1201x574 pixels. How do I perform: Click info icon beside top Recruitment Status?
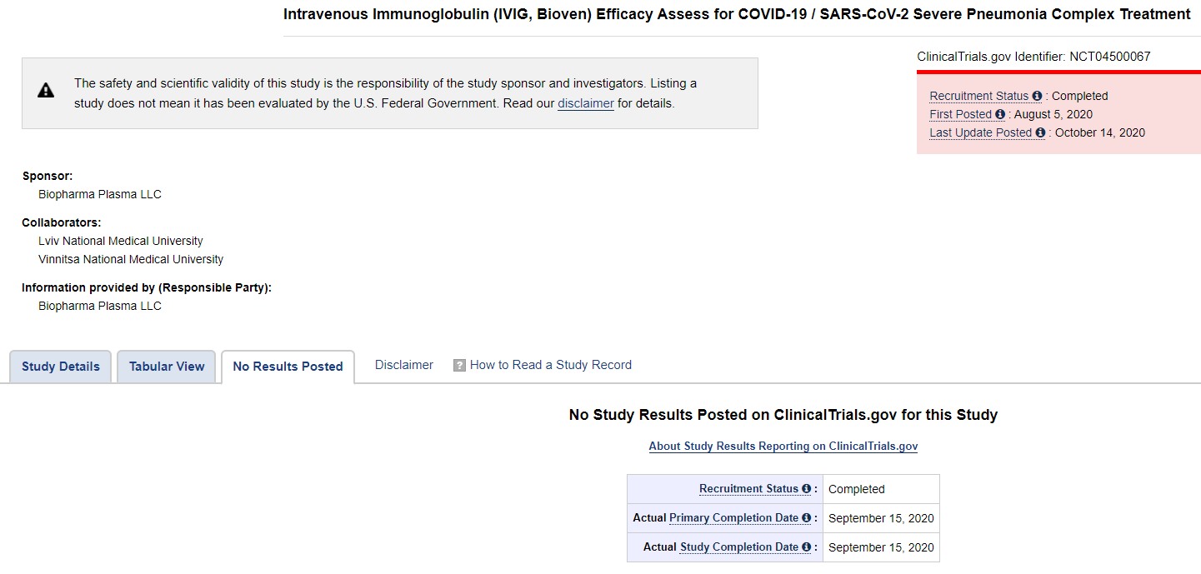[x=1037, y=96]
